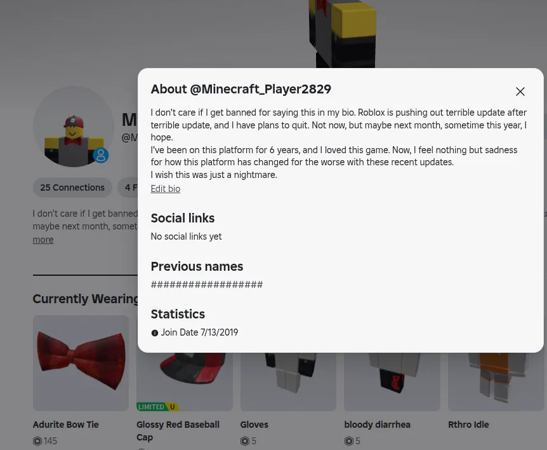Image resolution: width=547 pixels, height=450 pixels.
Task: Open the 25 Connections pill
Action: coord(72,187)
